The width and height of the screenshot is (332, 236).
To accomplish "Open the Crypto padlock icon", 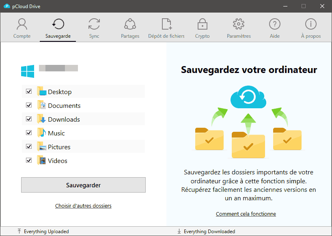I will 203,24.
